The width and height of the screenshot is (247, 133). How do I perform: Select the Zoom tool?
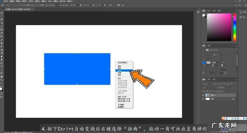[2, 80]
